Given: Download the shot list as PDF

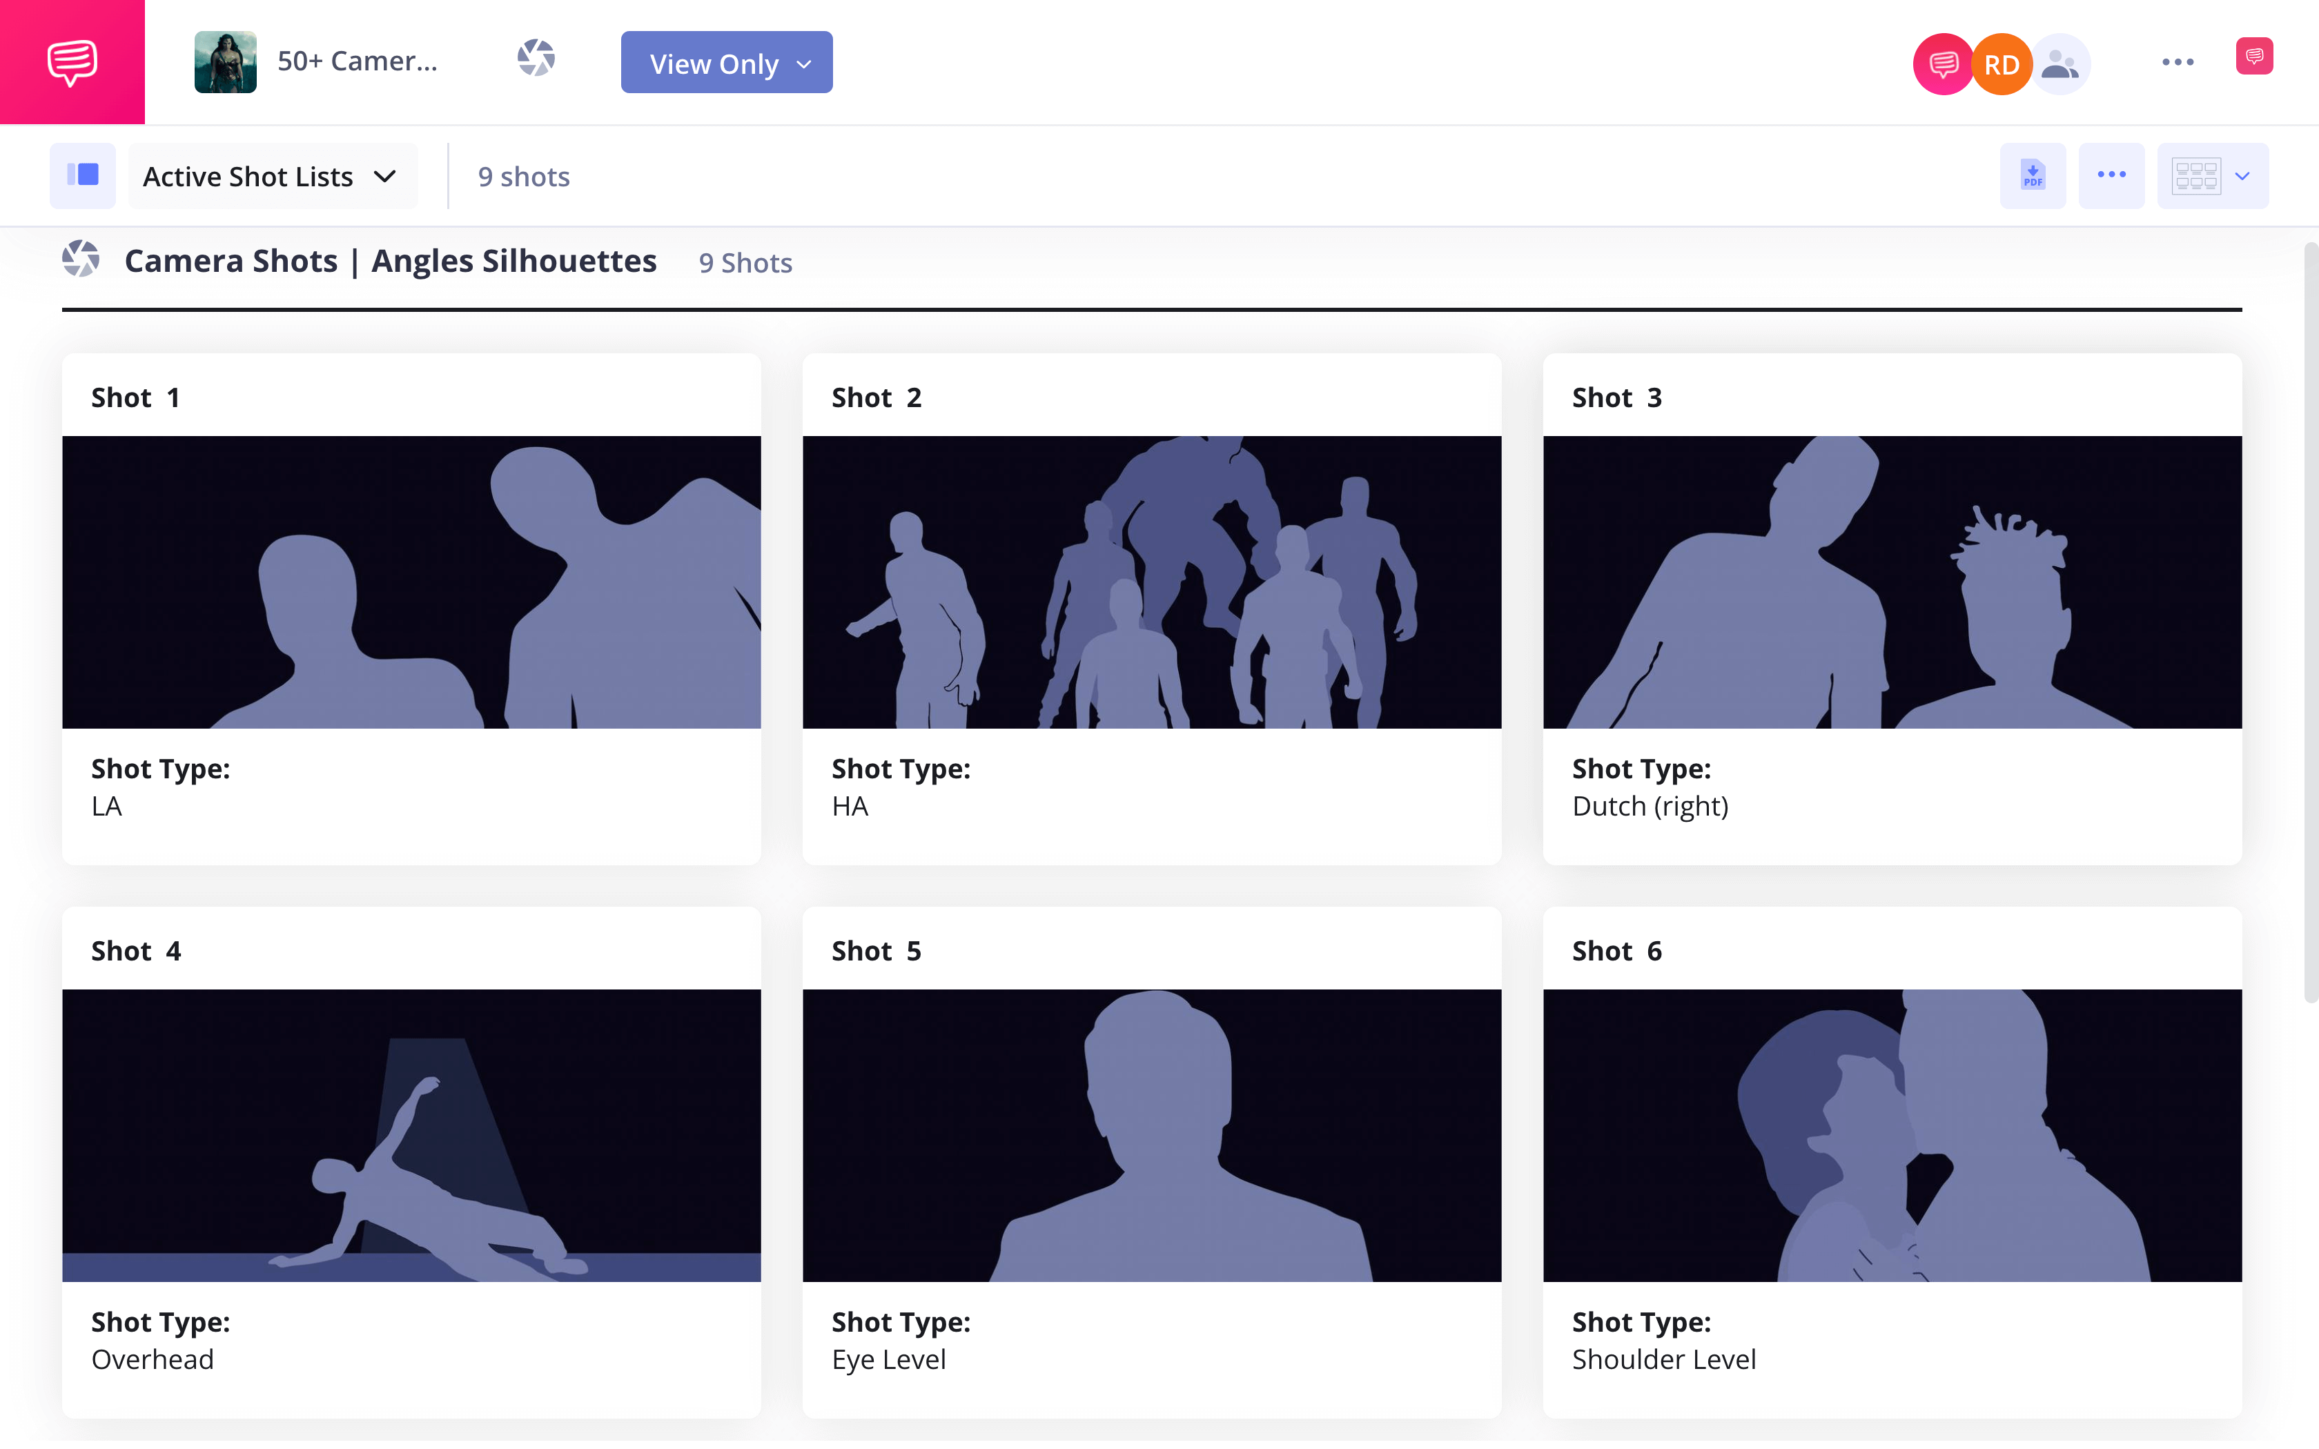Looking at the screenshot, I should (2031, 175).
